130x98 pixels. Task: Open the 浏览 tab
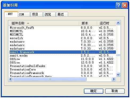pos(49,14)
